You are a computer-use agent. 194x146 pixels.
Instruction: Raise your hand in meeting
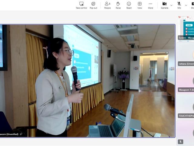tap(118, 5)
